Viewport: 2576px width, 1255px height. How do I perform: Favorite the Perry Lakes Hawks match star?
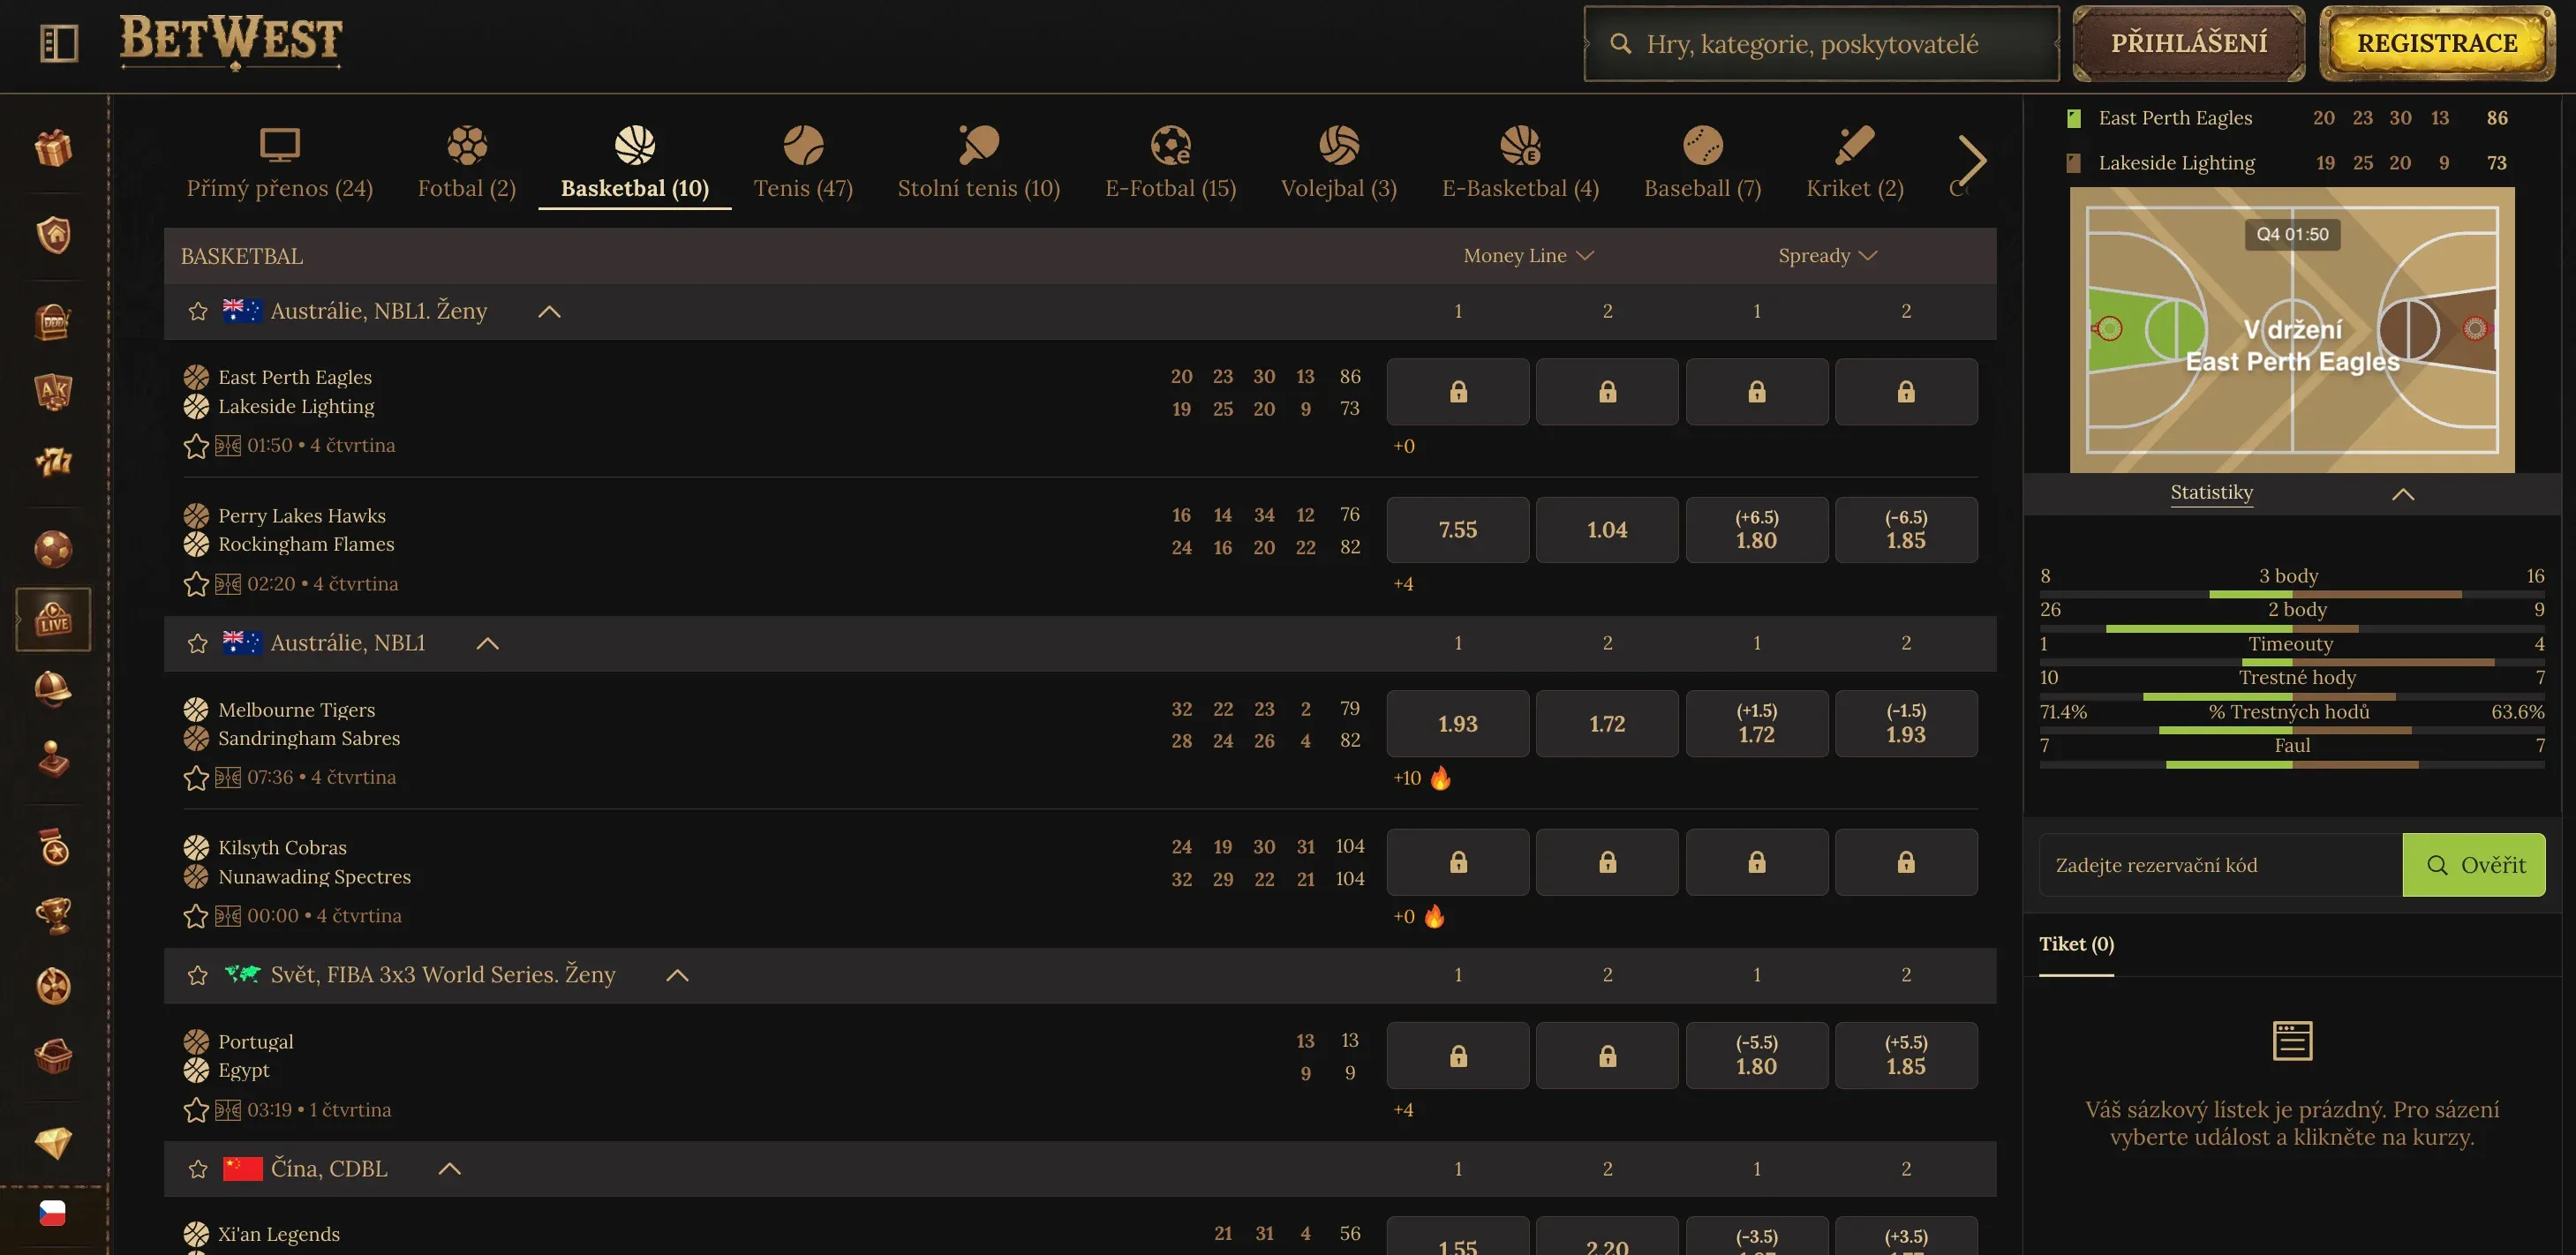196,584
